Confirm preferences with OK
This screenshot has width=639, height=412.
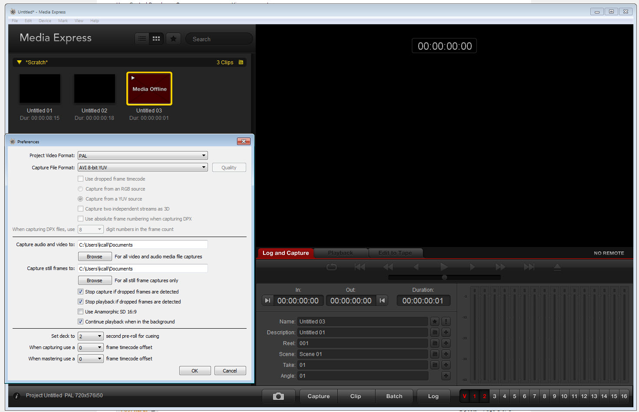point(195,371)
